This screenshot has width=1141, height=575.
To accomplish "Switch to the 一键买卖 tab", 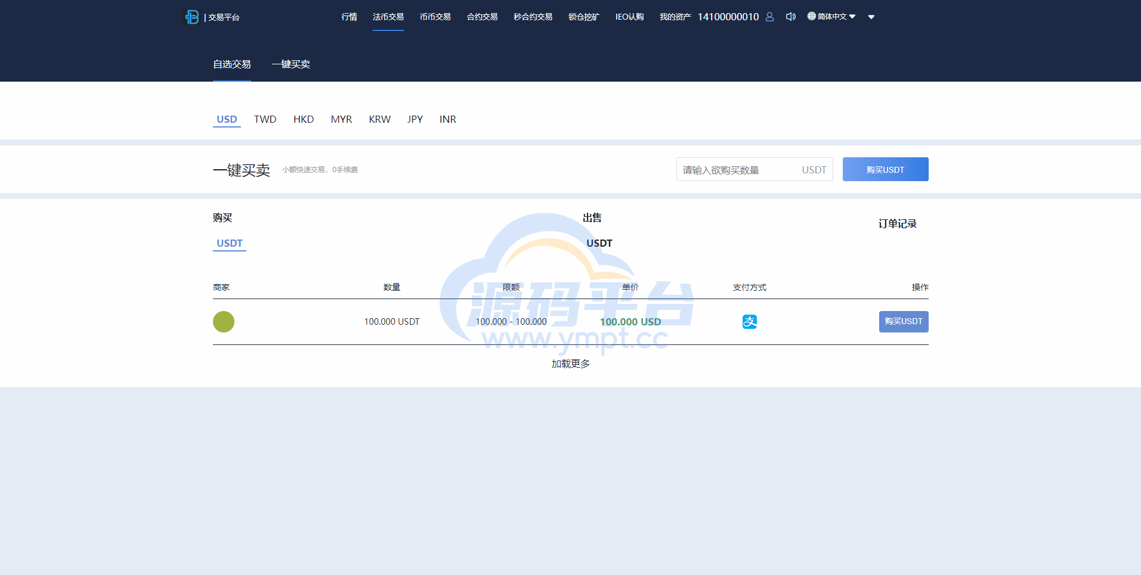I will (291, 64).
